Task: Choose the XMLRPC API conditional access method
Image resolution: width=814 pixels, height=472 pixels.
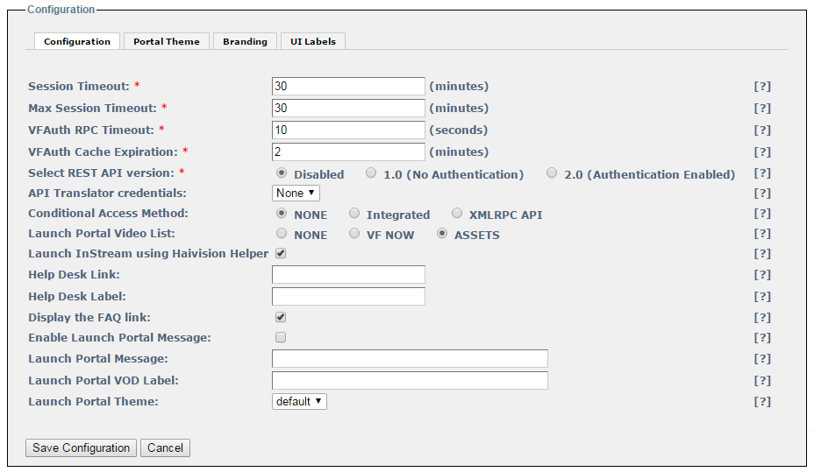Action: tap(457, 213)
